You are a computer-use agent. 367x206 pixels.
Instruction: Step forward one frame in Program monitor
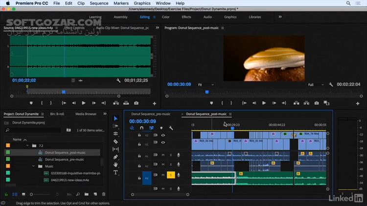pos(274,103)
